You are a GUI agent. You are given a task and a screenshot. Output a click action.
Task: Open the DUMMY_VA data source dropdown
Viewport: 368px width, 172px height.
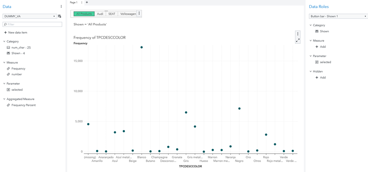pos(30,16)
